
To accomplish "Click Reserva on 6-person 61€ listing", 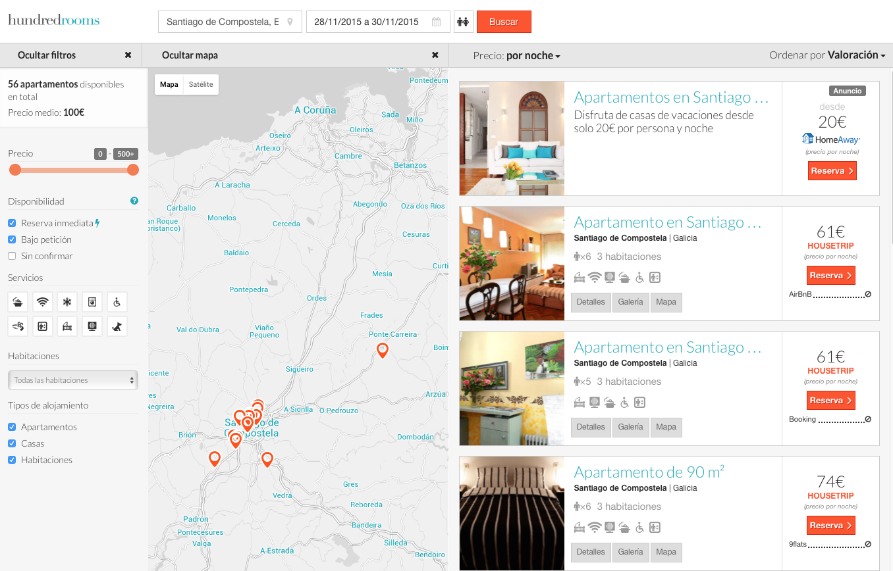I will pyautogui.click(x=831, y=276).
